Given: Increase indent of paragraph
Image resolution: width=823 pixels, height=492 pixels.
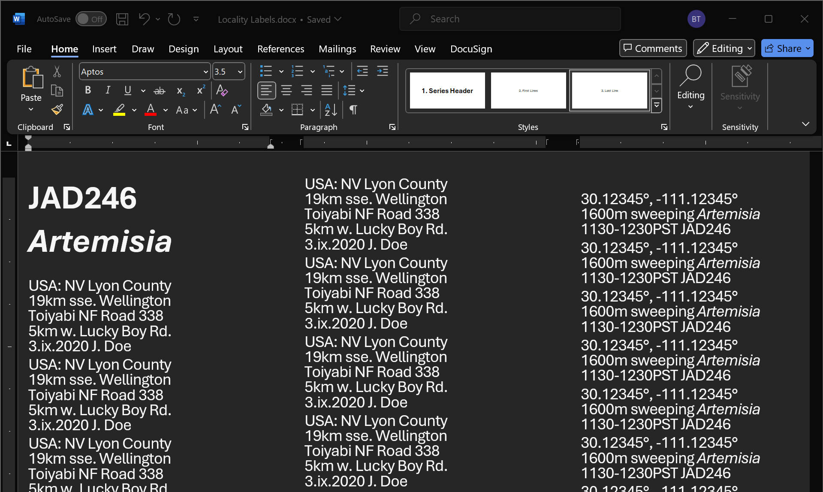Looking at the screenshot, I should point(383,71).
